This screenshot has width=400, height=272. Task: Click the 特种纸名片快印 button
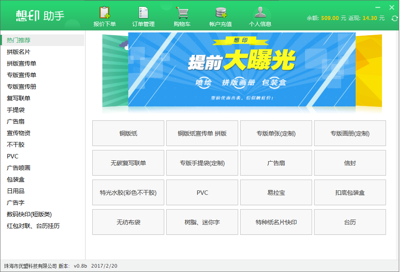[x=276, y=222]
